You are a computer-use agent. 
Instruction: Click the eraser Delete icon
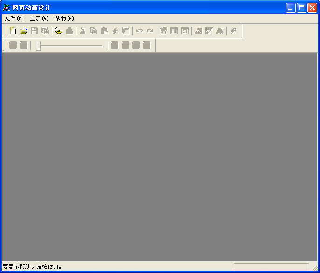click(x=115, y=31)
